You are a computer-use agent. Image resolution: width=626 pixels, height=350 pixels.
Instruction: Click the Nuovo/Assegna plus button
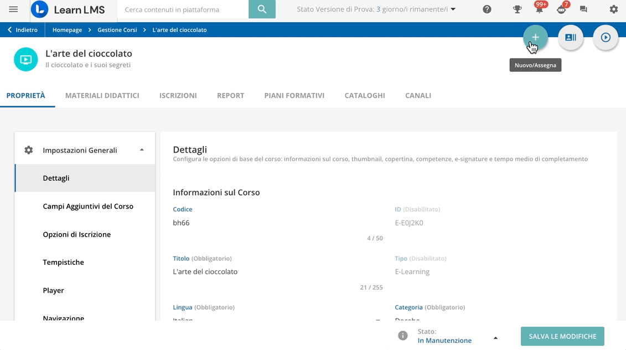click(x=535, y=38)
